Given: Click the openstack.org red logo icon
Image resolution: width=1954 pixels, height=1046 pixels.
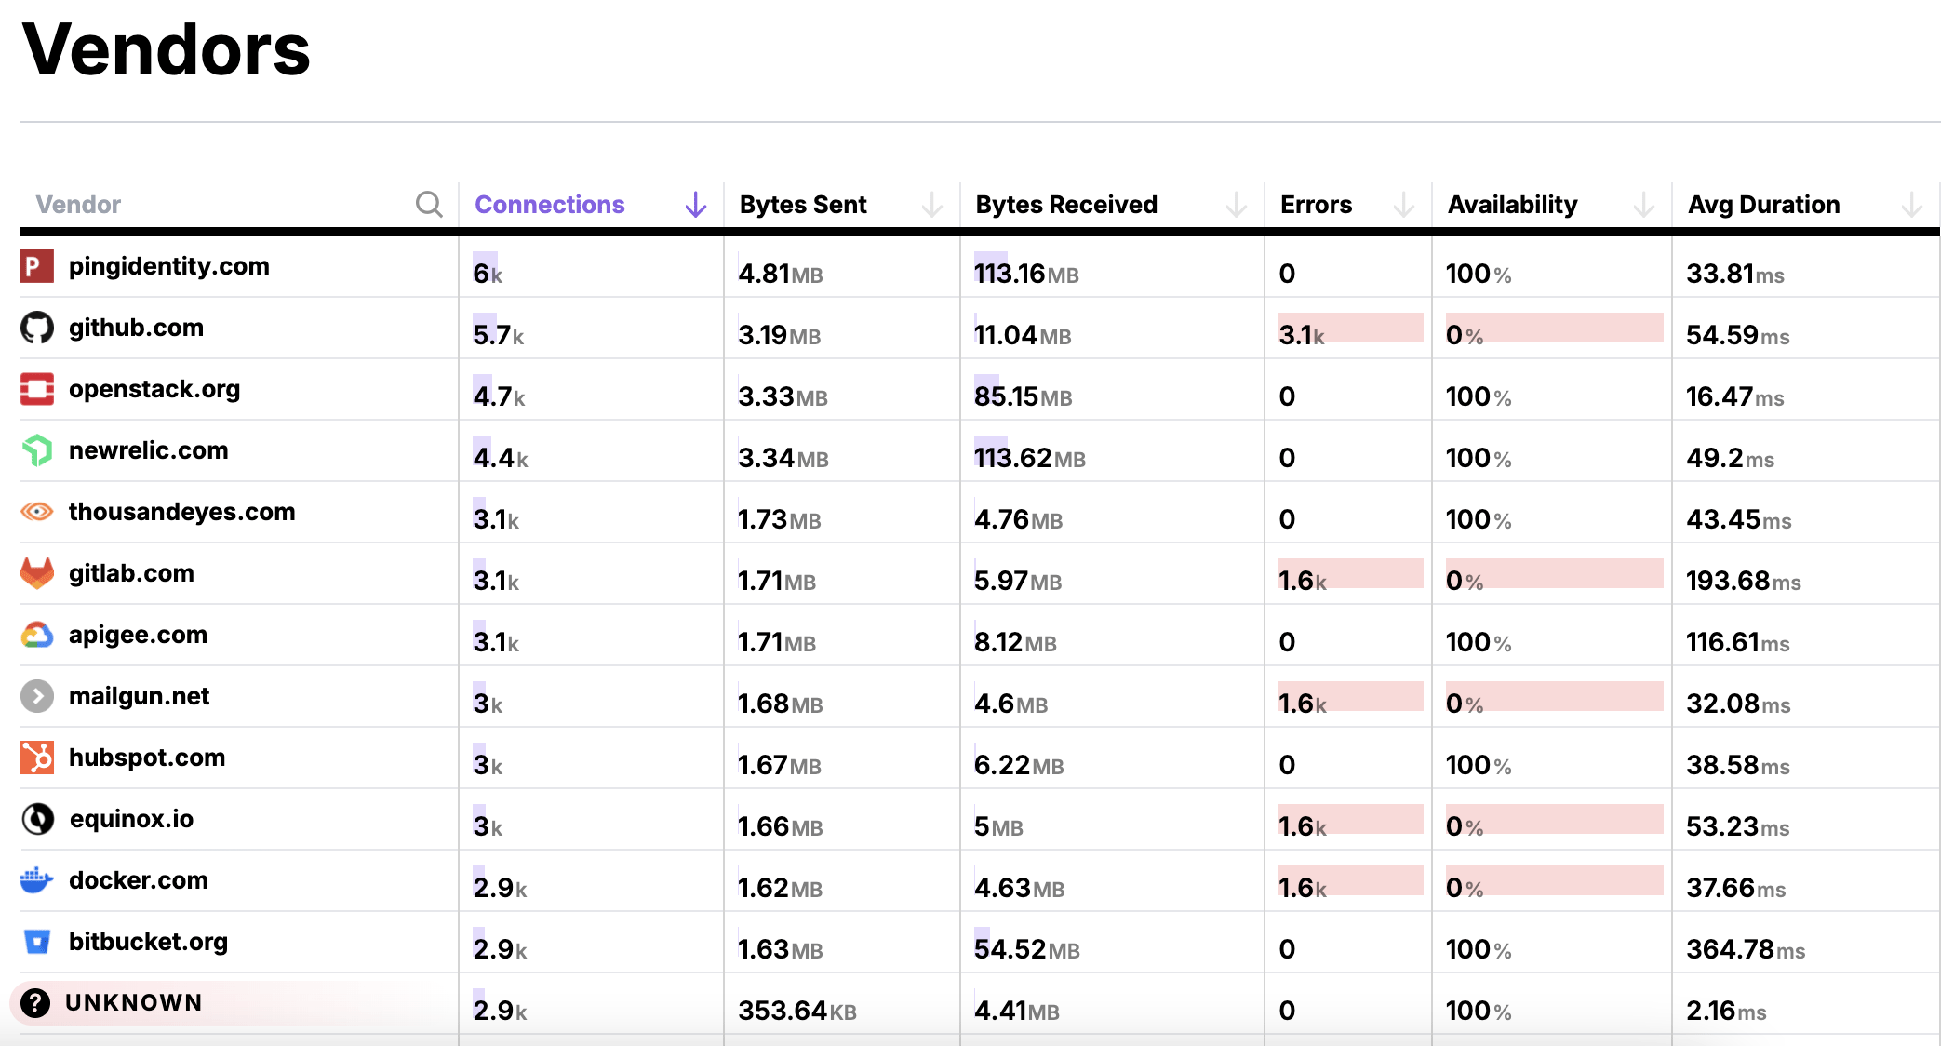Looking at the screenshot, I should (x=37, y=389).
